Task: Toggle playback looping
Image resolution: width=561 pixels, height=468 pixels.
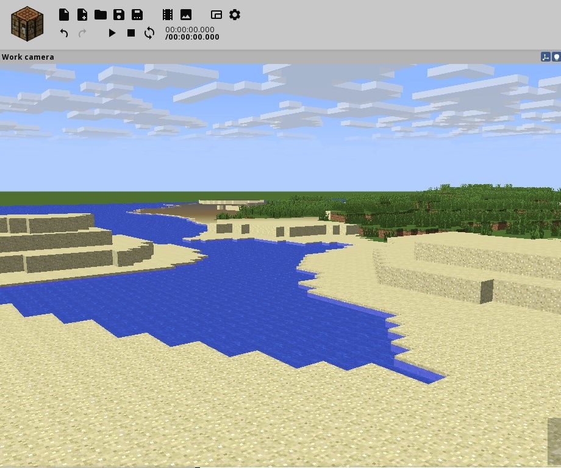Action: point(149,33)
